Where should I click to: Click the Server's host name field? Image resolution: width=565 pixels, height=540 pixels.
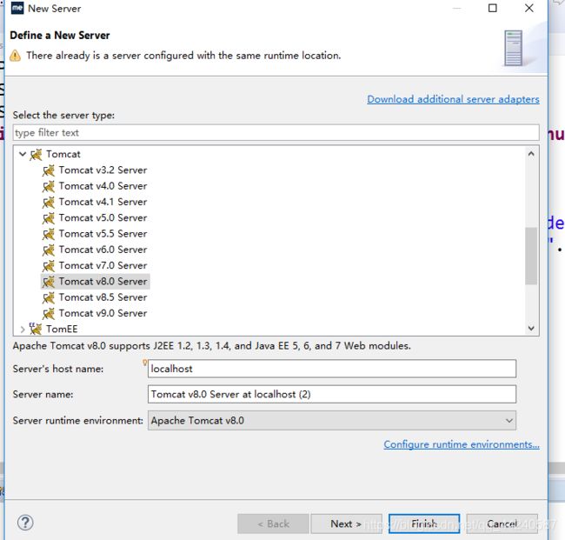(332, 369)
